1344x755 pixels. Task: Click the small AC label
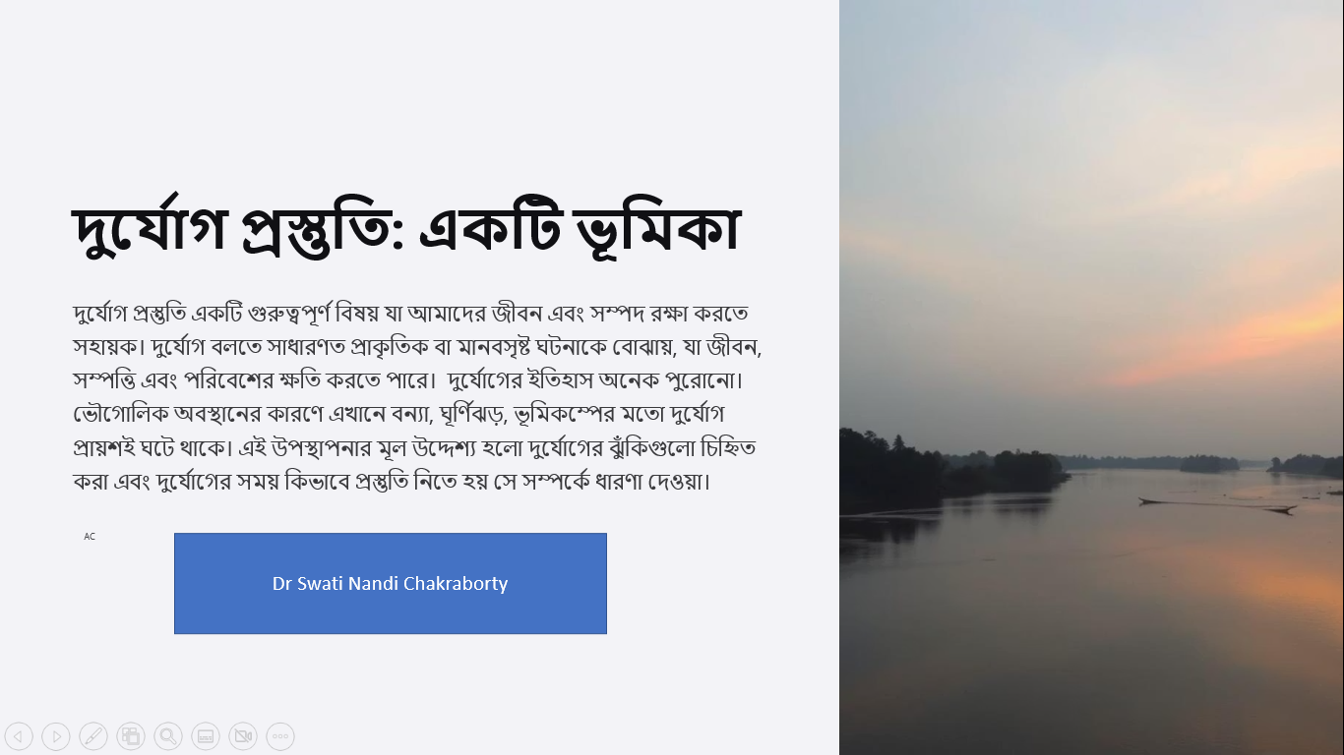click(90, 537)
